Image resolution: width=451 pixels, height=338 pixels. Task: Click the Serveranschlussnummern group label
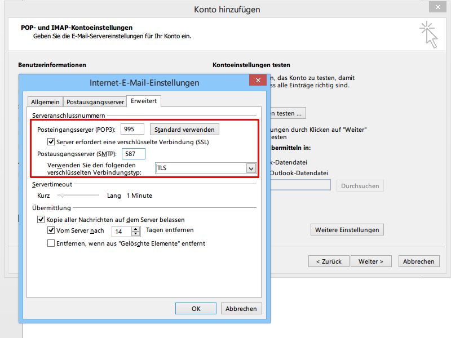[68, 115]
